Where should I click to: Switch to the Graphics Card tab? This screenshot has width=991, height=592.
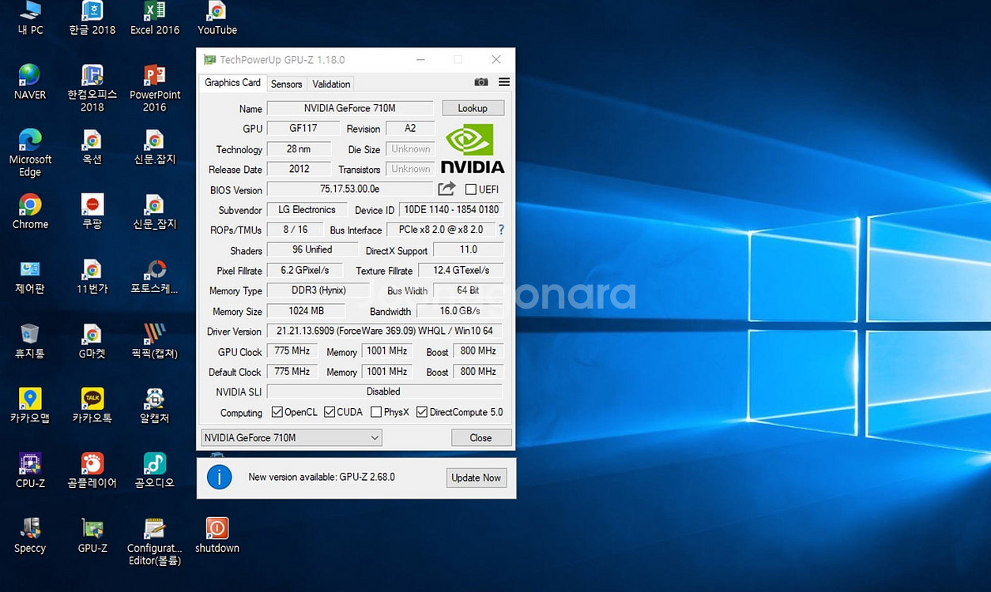click(232, 83)
